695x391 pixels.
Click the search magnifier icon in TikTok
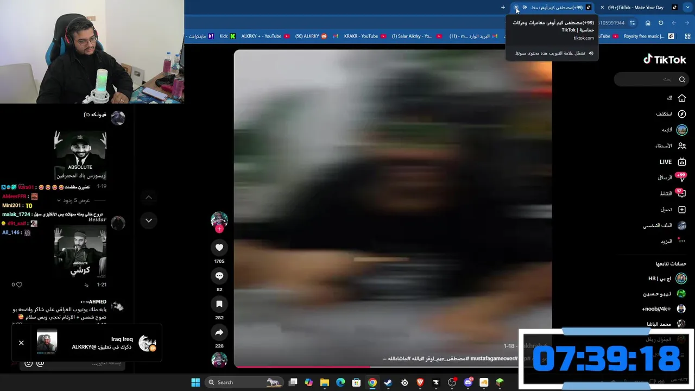coord(682,79)
